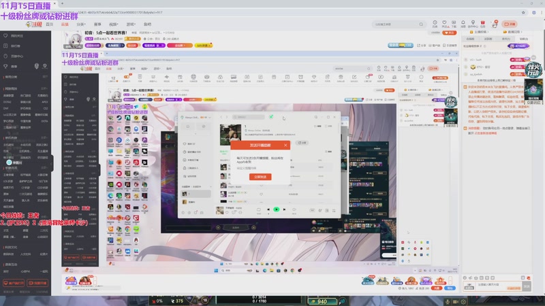545x306 pixels.
Task: Expand 游戏 dropdown in outer navigation
Action: click(131, 24)
